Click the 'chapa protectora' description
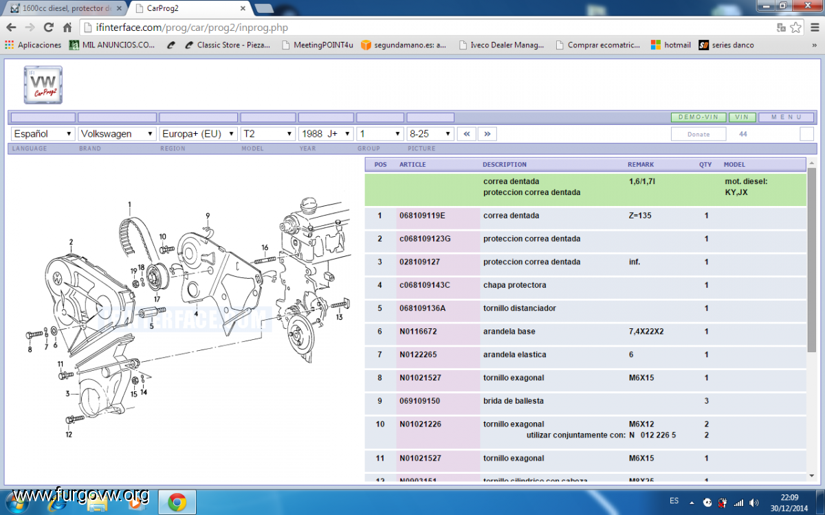This screenshot has height=515, width=825. 514,286
